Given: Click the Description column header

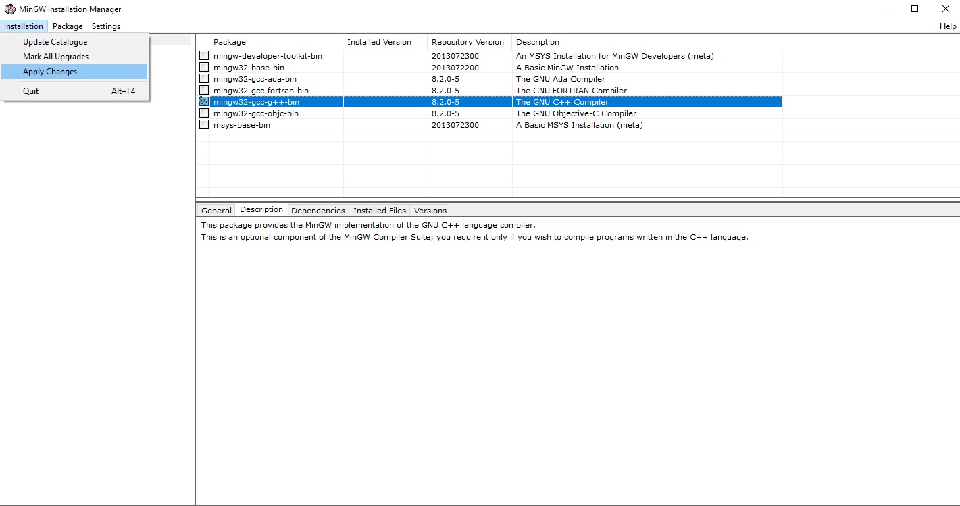Looking at the screenshot, I should 647,42.
